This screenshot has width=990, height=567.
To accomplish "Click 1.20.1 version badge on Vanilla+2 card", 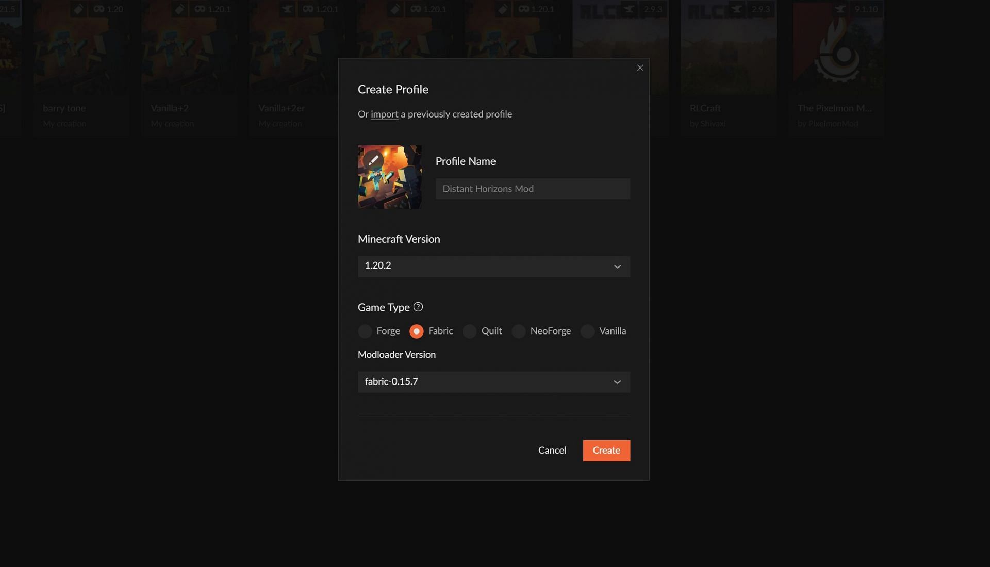I will tap(212, 9).
